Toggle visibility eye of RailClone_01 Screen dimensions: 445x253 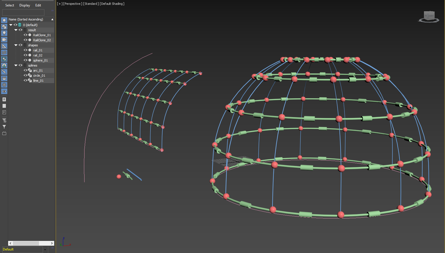[x=26, y=35]
